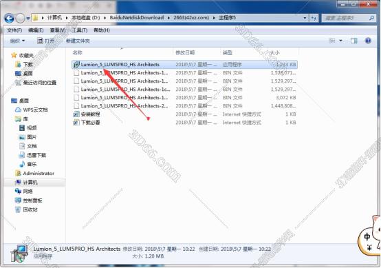Image resolution: width=381 pixels, height=268 pixels.
Task: Sort by the 修改日期 column header
Action: pyautogui.click(x=185, y=52)
